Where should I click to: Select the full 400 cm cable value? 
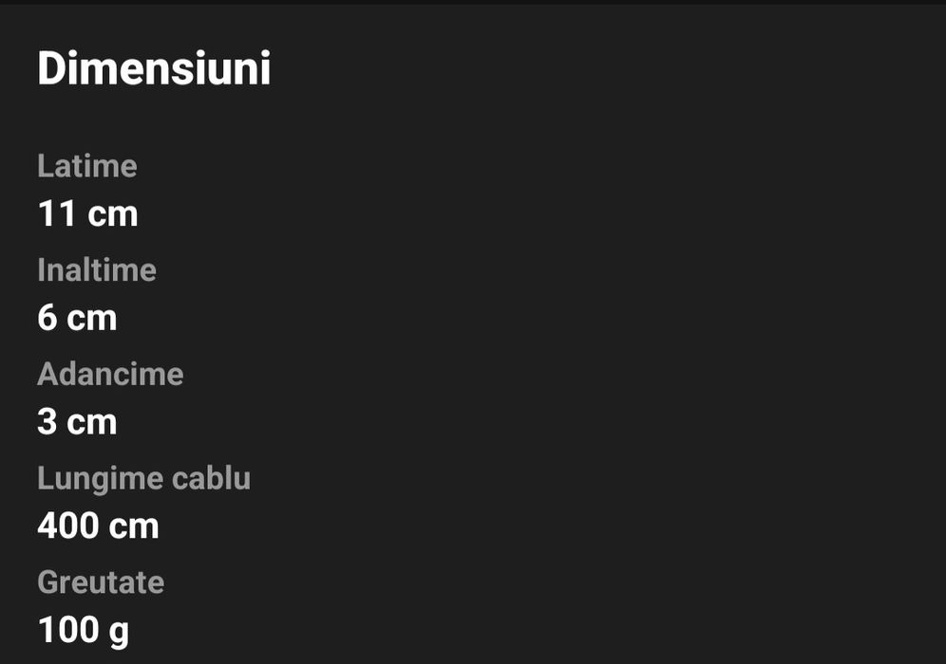pyautogui.click(x=98, y=526)
